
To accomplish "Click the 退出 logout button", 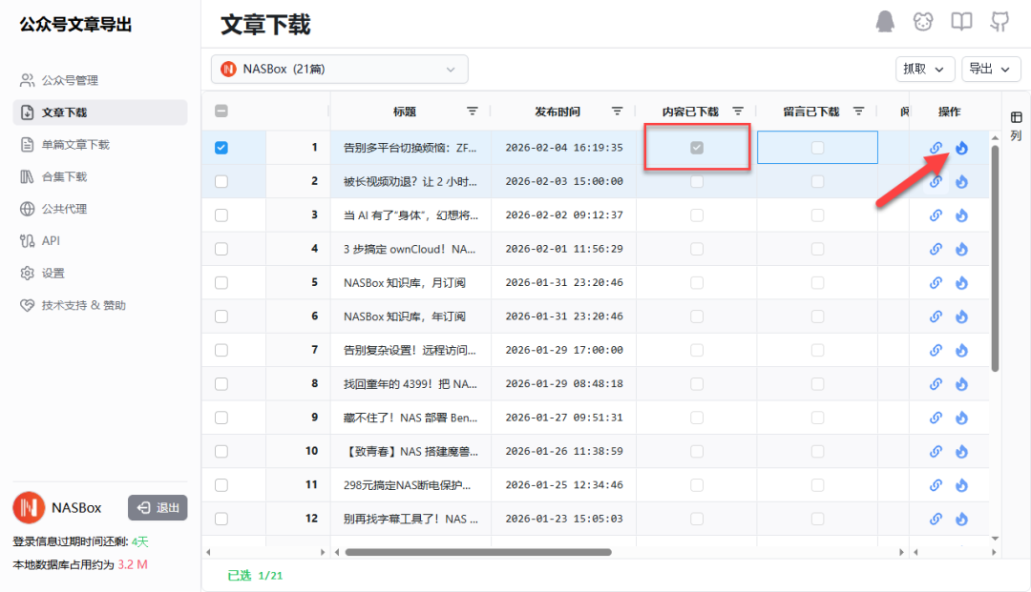I will [157, 508].
